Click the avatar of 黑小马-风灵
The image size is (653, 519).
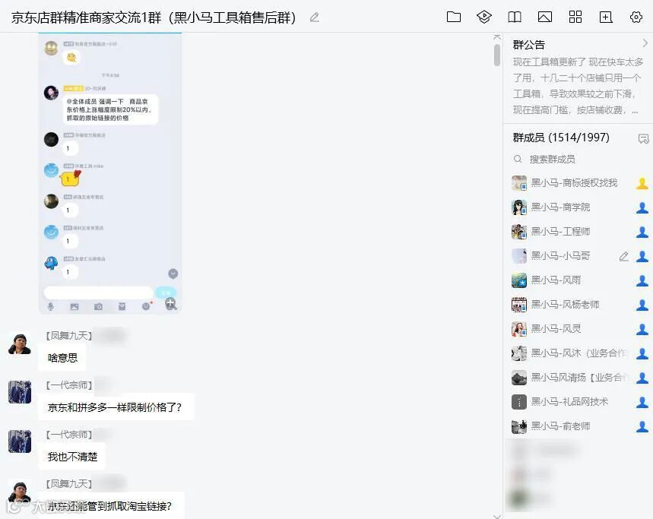coord(519,329)
